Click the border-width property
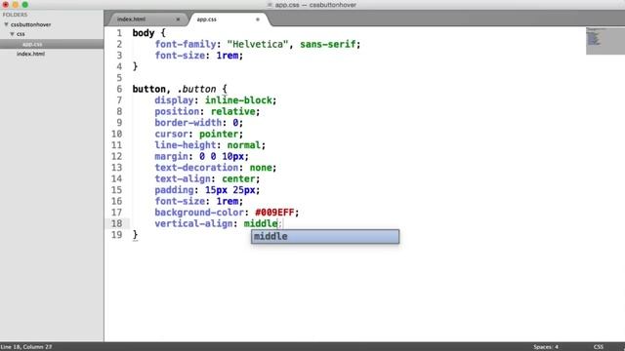625x351 pixels. pos(188,123)
